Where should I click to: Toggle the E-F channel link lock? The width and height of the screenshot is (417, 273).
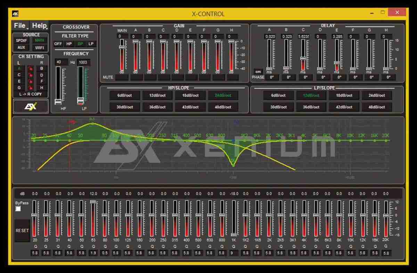[x=31, y=81]
